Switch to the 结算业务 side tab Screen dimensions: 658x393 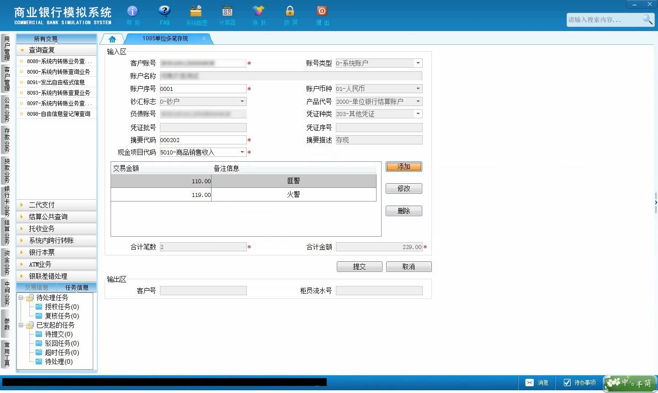click(x=6, y=232)
